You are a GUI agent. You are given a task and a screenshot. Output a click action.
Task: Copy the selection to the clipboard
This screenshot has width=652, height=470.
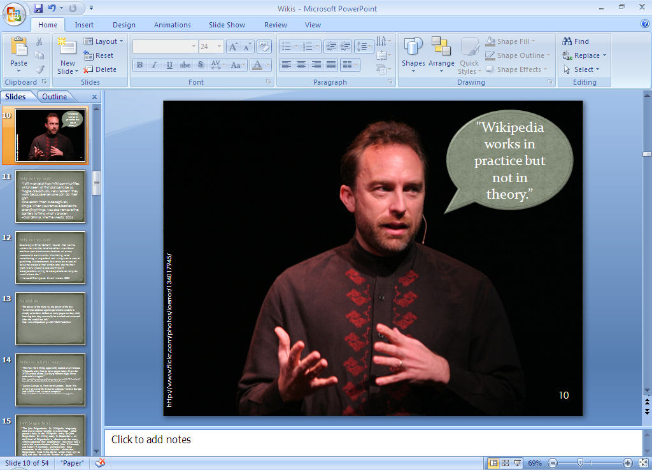[39, 55]
